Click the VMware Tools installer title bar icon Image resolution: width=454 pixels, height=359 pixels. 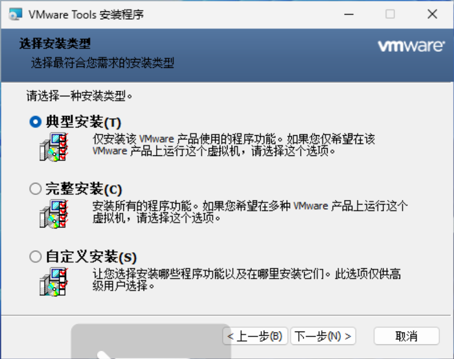click(16, 14)
